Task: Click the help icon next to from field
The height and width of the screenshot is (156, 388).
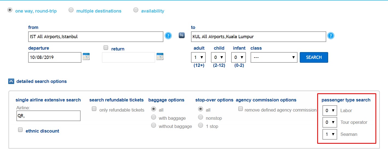Action: click(168, 36)
